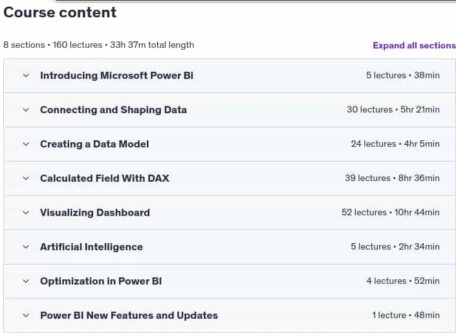Click the 39 lectures 8hr 36min summary
Image resolution: width=456 pixels, height=333 pixels.
pyautogui.click(x=393, y=178)
